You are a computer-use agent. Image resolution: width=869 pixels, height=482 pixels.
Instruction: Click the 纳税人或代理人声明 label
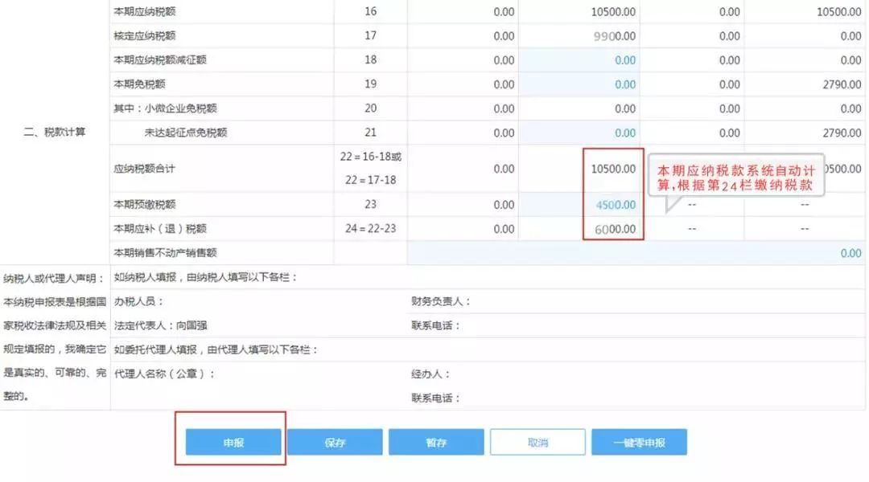coord(54,278)
